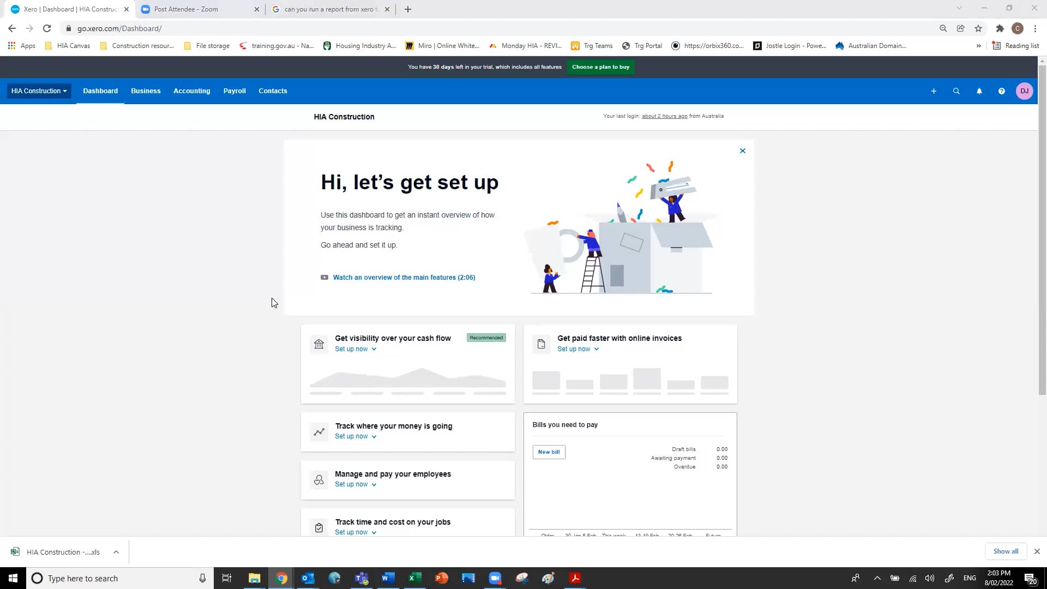Launch Excel from the taskbar
The image size is (1047, 589).
click(414, 578)
